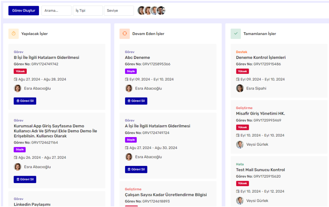
Task: Click Esra Abacıoğlu's avatar in B İşi card
Action: [18, 88]
